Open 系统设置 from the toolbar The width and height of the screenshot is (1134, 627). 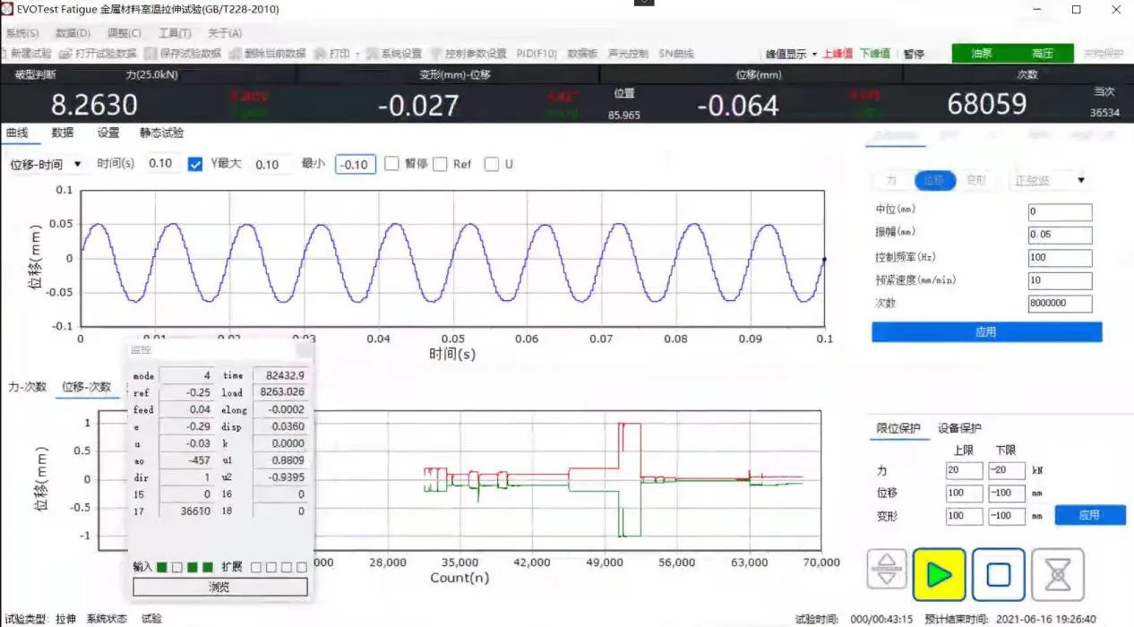point(392,54)
